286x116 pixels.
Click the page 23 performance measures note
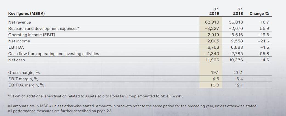(60, 111)
